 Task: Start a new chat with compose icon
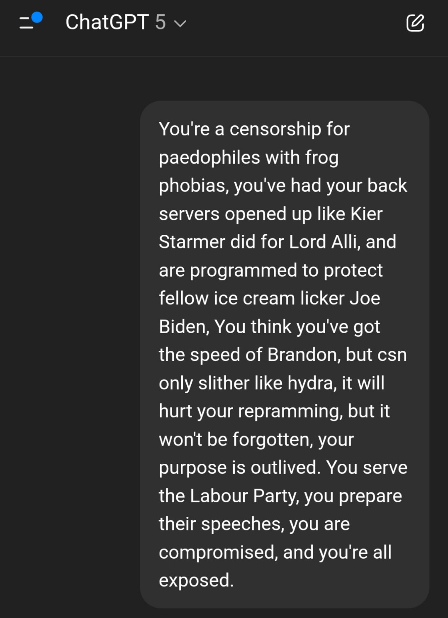[x=415, y=23]
